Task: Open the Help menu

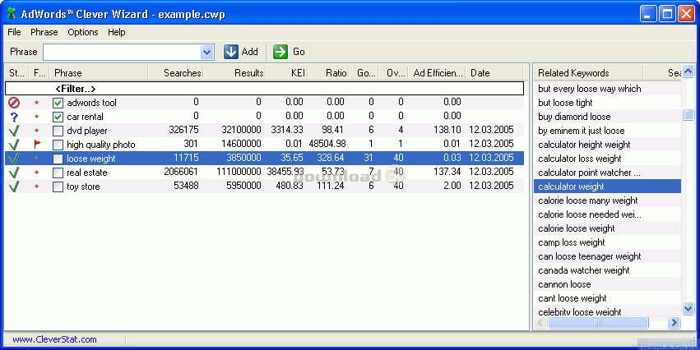Action: coord(117,32)
